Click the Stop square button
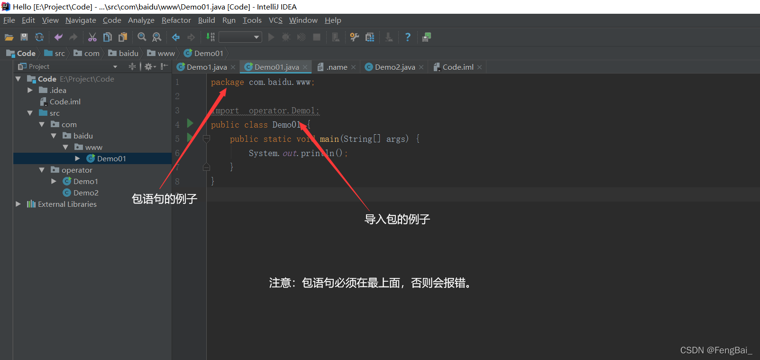The width and height of the screenshot is (760, 360). tap(317, 37)
